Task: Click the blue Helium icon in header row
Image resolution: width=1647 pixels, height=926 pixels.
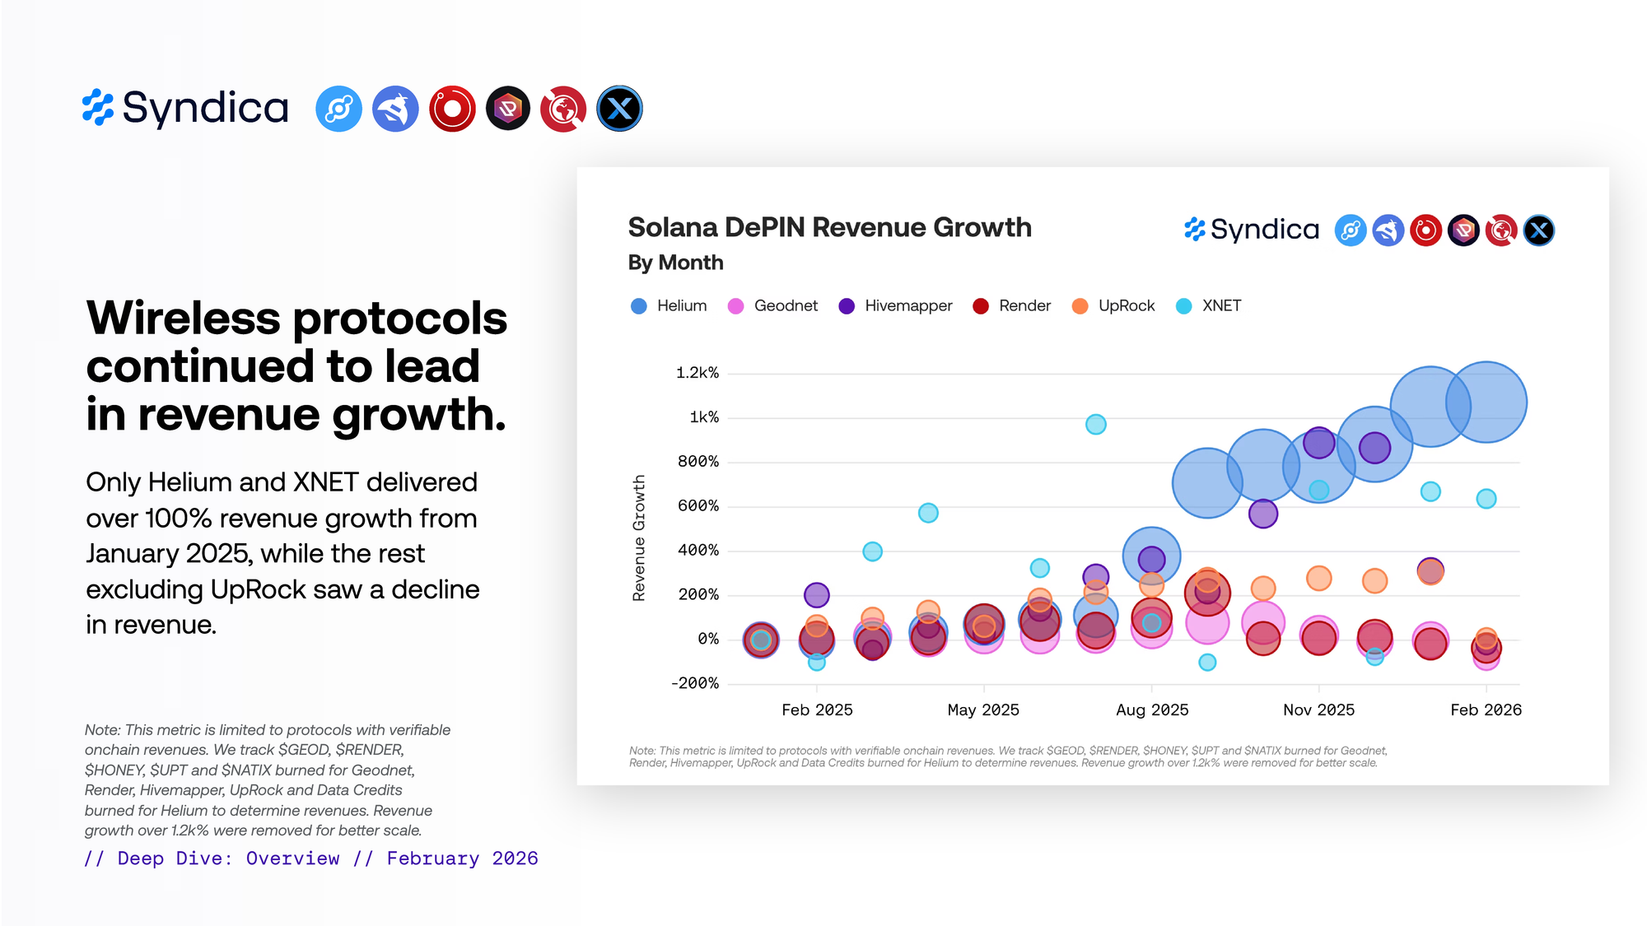Action: pos(338,109)
